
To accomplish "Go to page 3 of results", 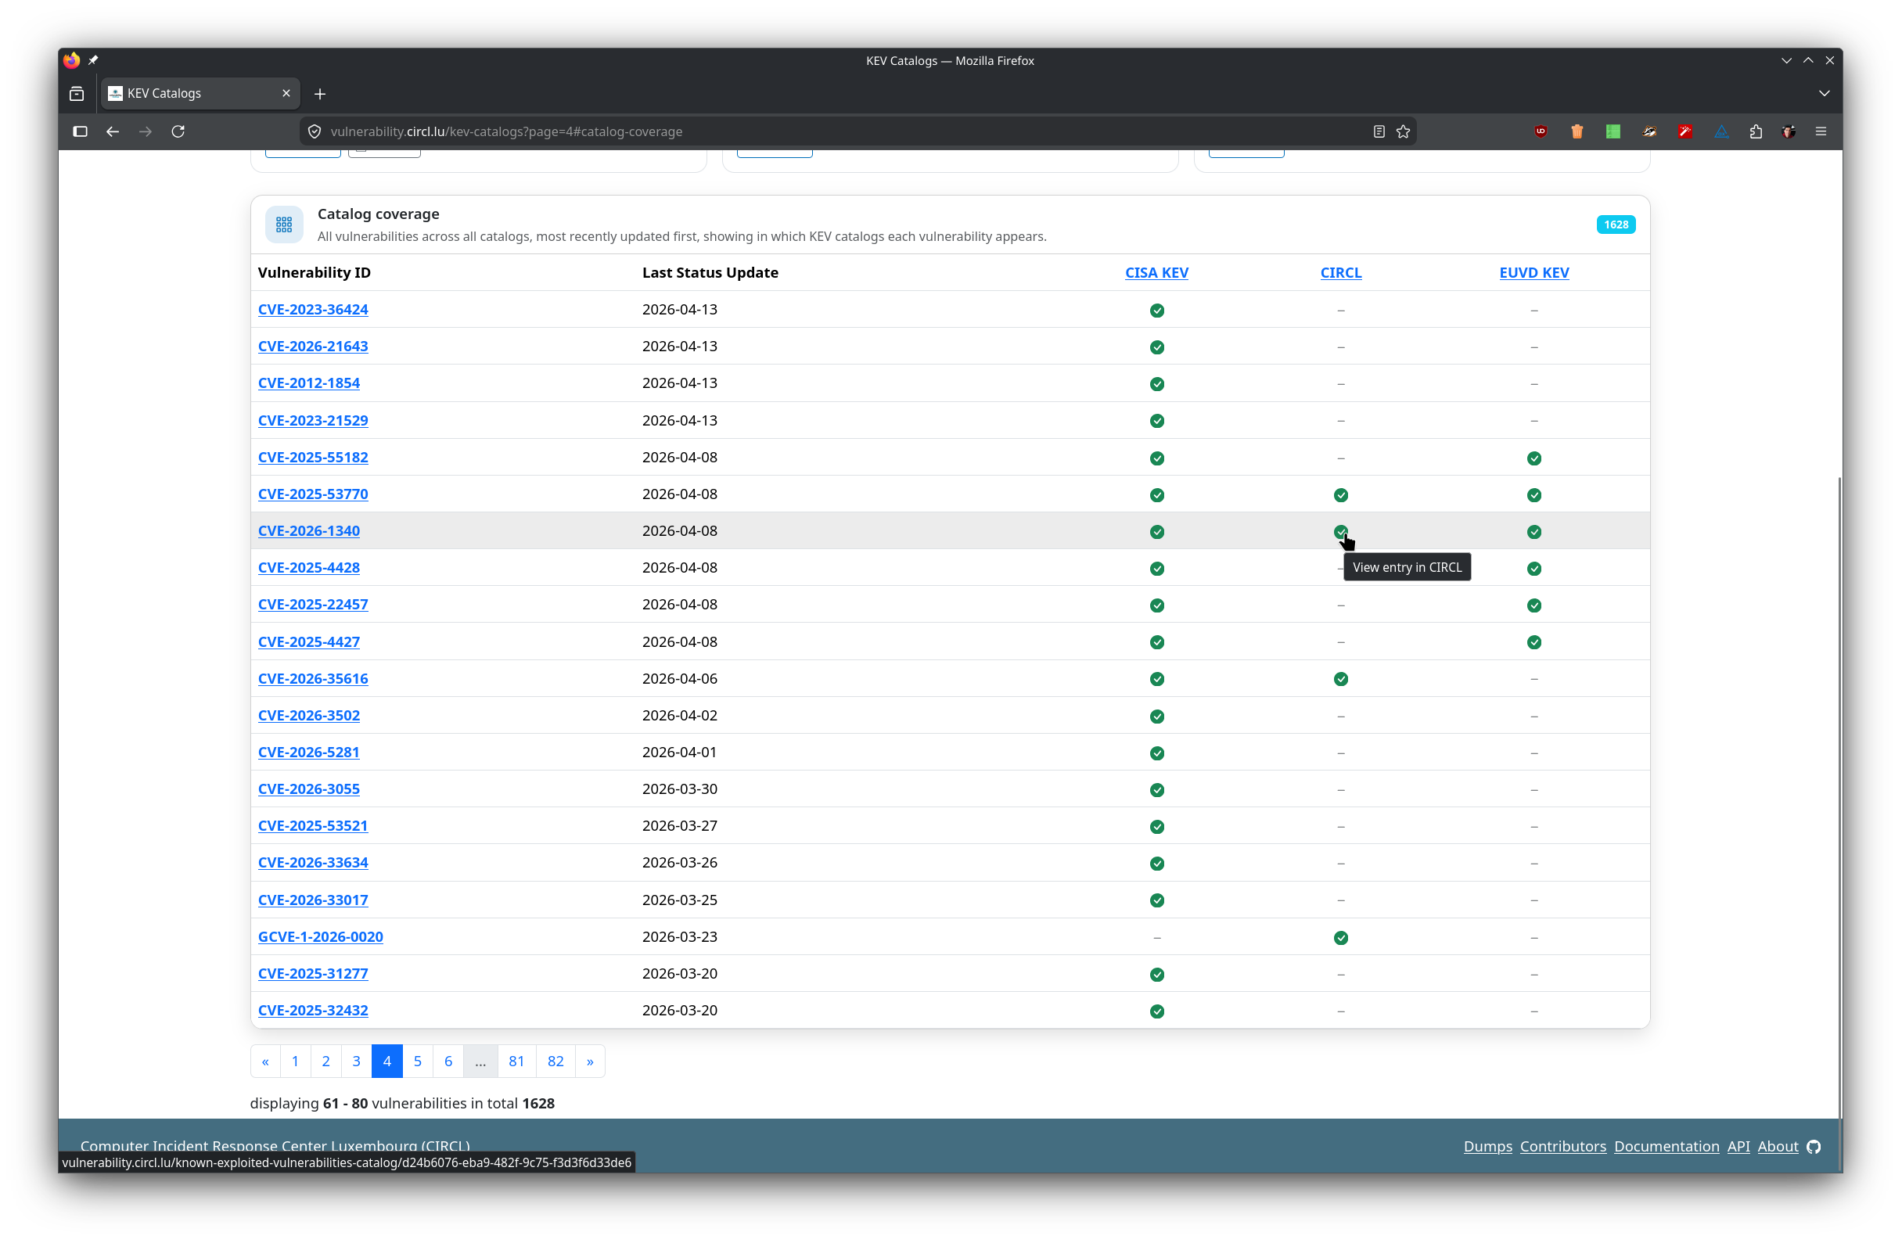I will [x=357, y=1061].
